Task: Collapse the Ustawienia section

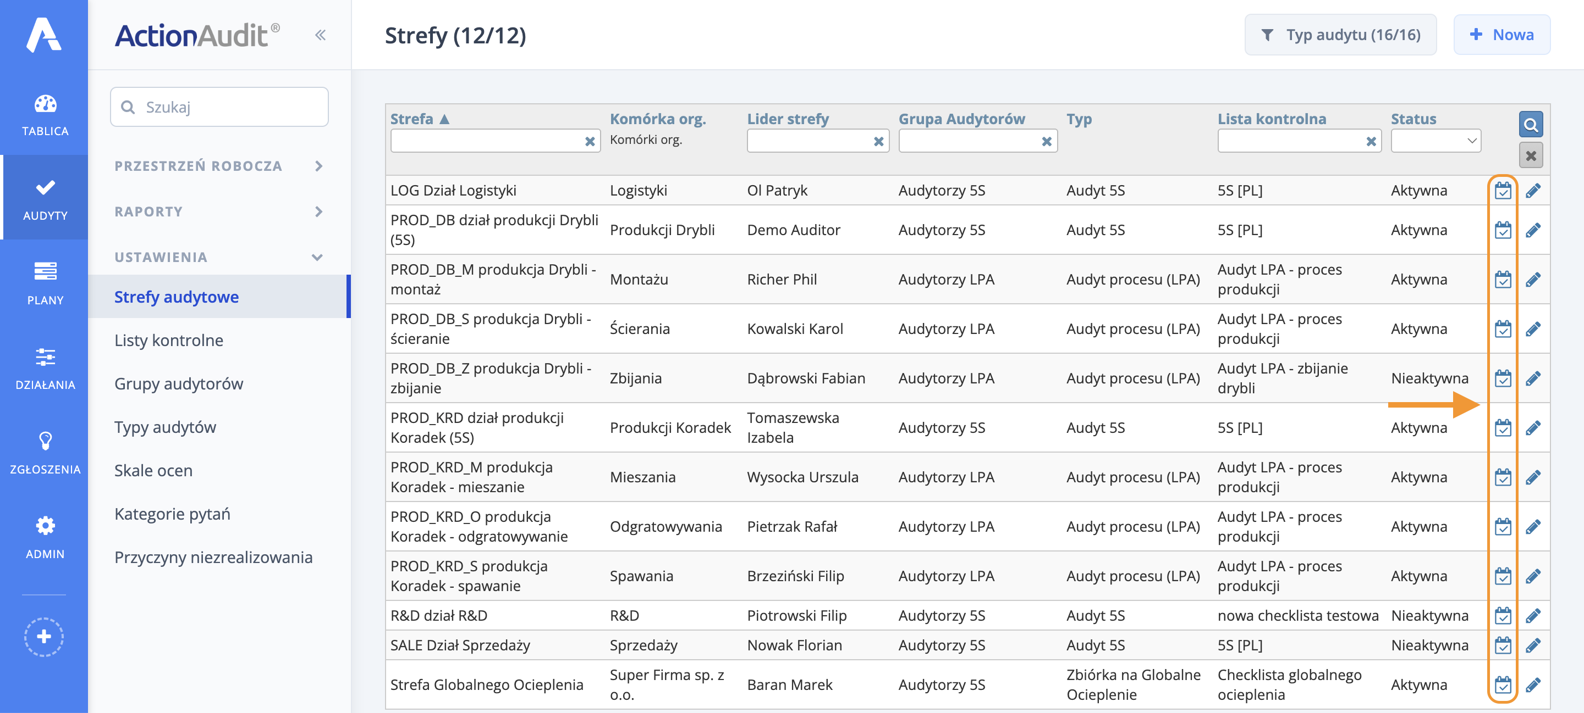Action: (x=318, y=257)
